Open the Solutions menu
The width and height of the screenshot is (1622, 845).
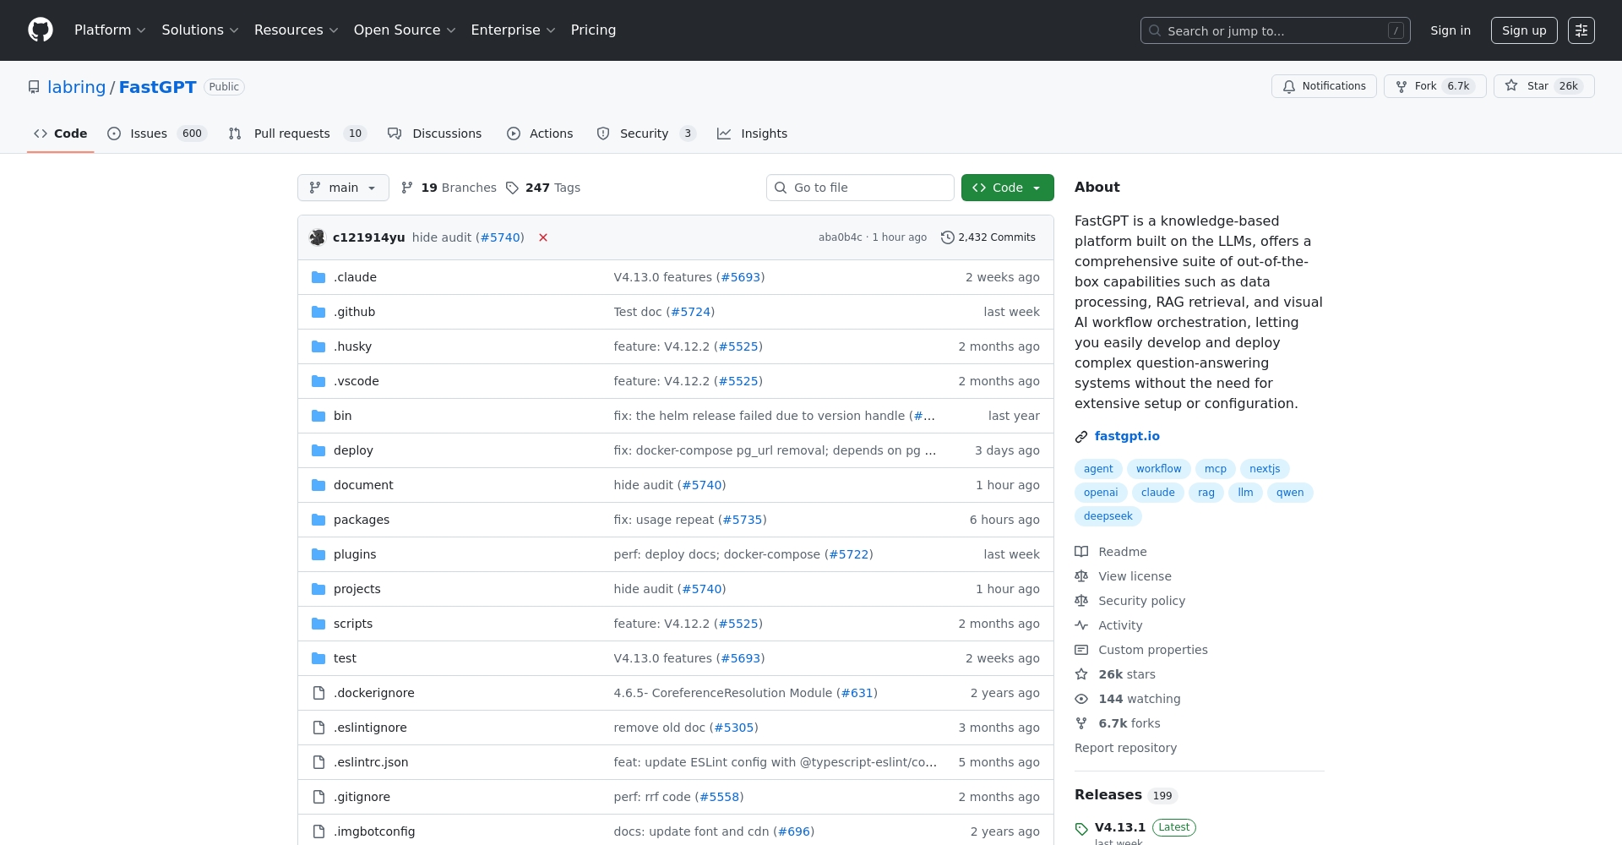pos(200,30)
